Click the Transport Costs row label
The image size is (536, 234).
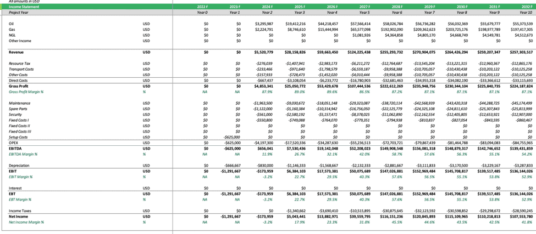tap(21, 69)
